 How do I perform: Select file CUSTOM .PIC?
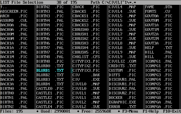click(x=122, y=70)
